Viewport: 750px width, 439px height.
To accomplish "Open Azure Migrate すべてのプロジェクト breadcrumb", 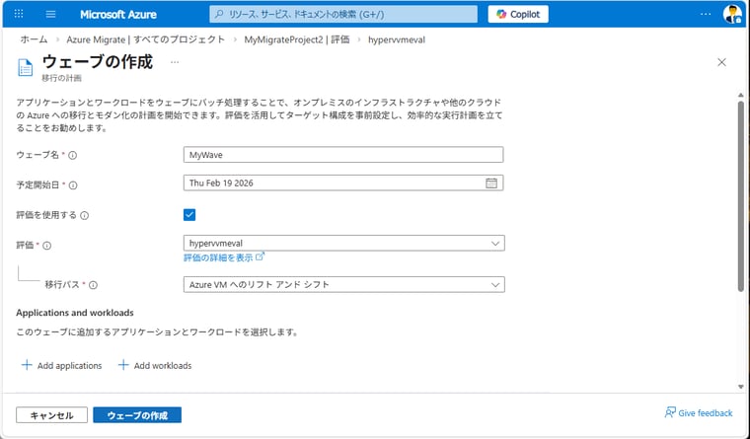I will click(145, 39).
